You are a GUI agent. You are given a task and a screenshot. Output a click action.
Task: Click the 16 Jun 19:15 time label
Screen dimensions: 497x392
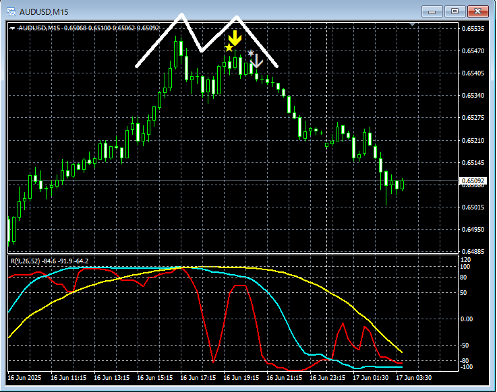241,377
